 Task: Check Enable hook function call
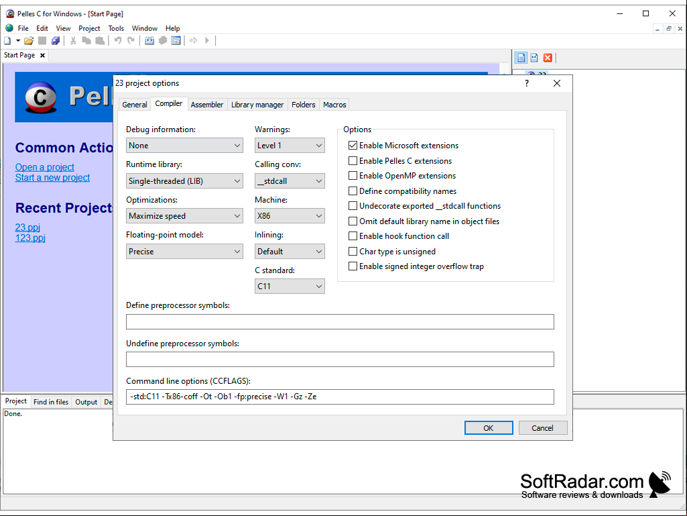pos(353,236)
